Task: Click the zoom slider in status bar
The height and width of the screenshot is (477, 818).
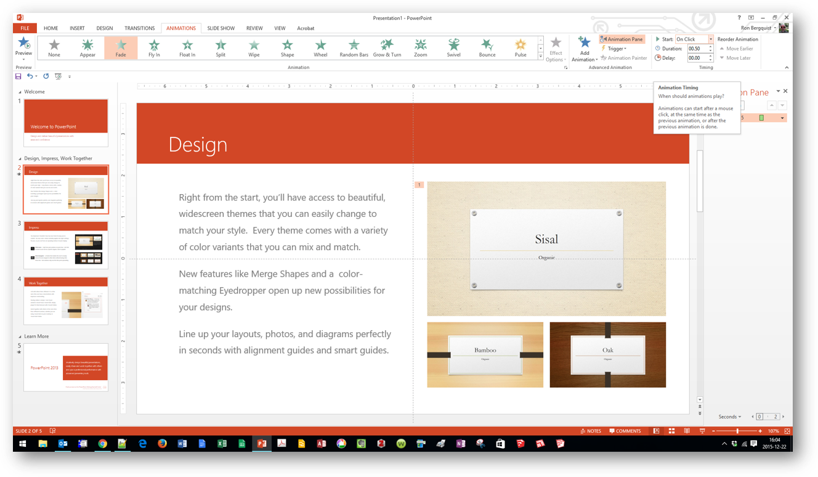Action: [x=737, y=431]
